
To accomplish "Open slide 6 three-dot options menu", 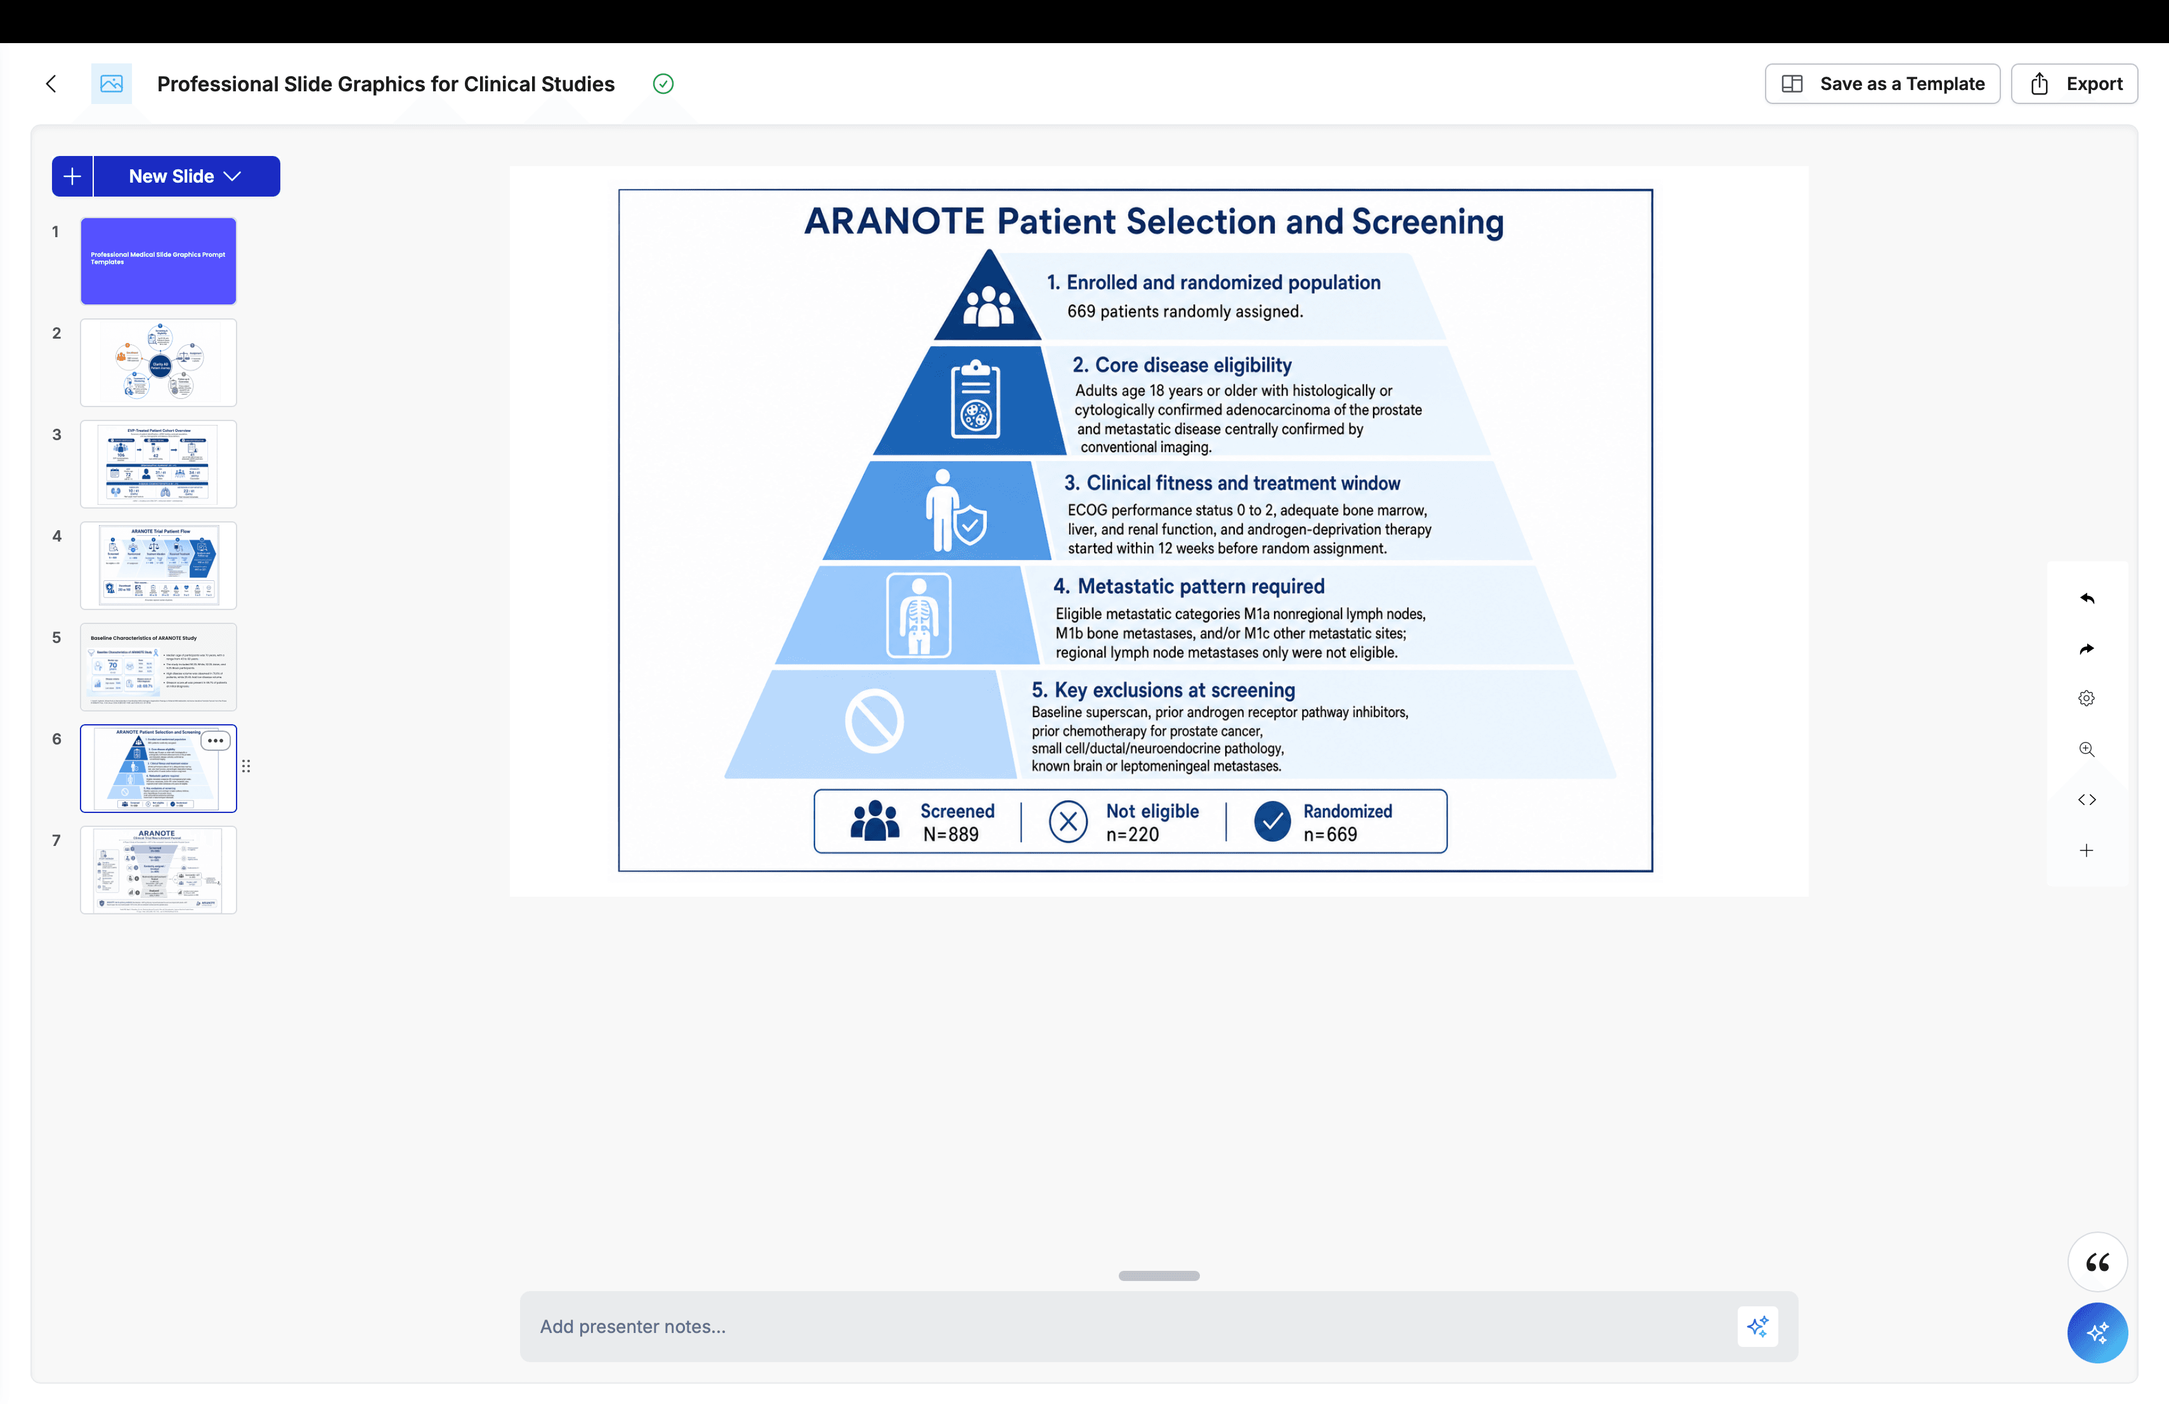I will coord(215,741).
